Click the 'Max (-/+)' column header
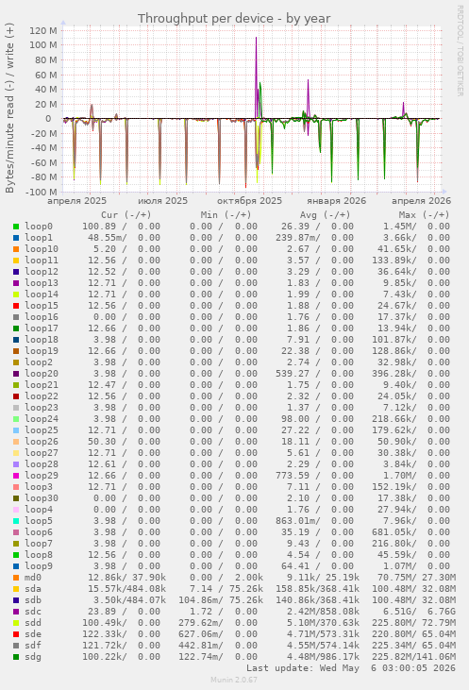Image resolution: width=469 pixels, height=690 pixels. click(425, 215)
